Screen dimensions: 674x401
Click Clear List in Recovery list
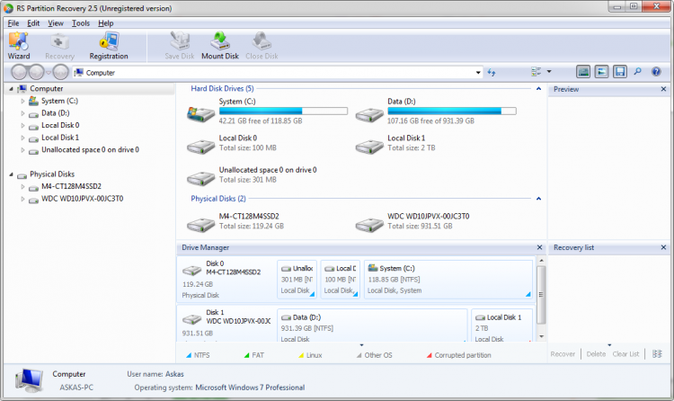coord(625,354)
